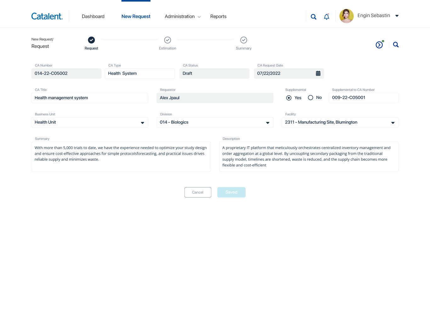
Task: Click the Catalent logo
Action: (x=47, y=16)
